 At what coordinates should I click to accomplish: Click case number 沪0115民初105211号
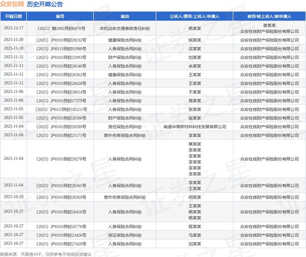(x=62, y=109)
